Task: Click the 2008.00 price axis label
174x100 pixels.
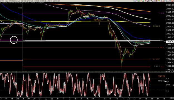Action: click(170, 19)
